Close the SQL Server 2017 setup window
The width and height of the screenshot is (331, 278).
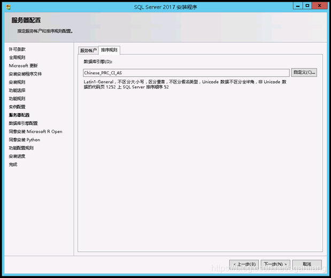(x=319, y=6)
